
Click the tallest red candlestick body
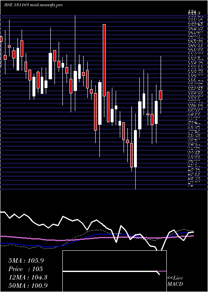[104, 60]
